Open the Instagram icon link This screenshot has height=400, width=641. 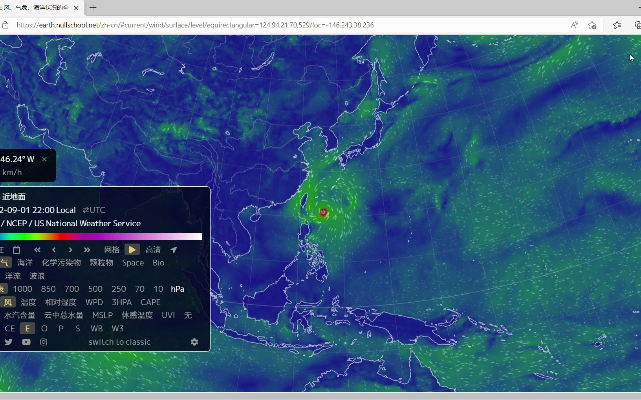click(44, 342)
